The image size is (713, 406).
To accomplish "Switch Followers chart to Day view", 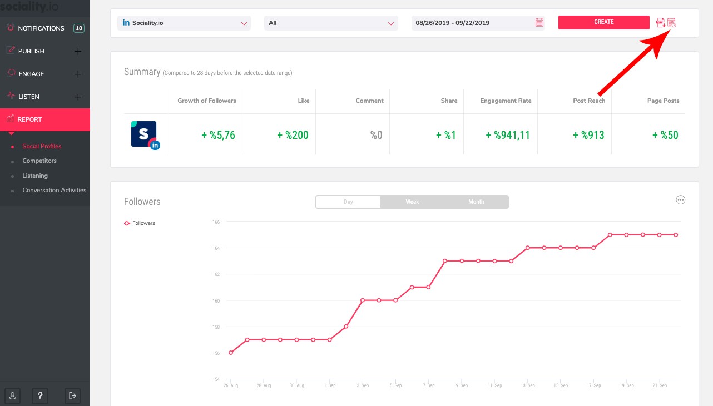I will click(x=348, y=202).
